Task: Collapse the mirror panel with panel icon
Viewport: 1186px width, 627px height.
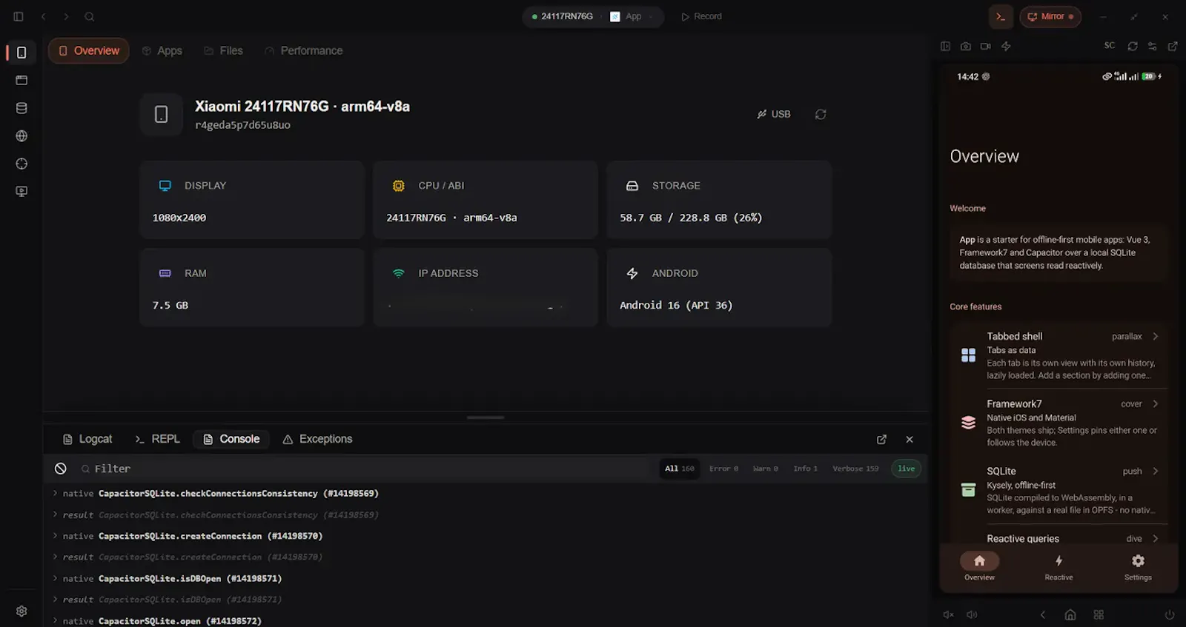Action: 945,46
